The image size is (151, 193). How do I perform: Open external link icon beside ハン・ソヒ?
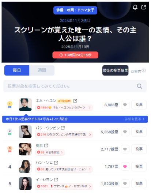point(56,163)
